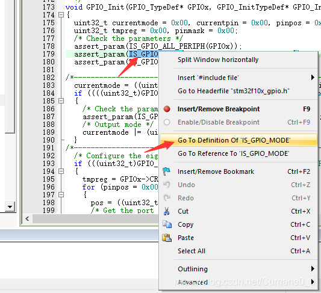Click the Undo arrow icon
The width and height of the screenshot is (321, 293).
(x=167, y=185)
